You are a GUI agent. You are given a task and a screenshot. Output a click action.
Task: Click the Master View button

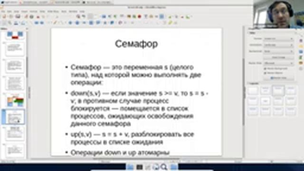278,78
